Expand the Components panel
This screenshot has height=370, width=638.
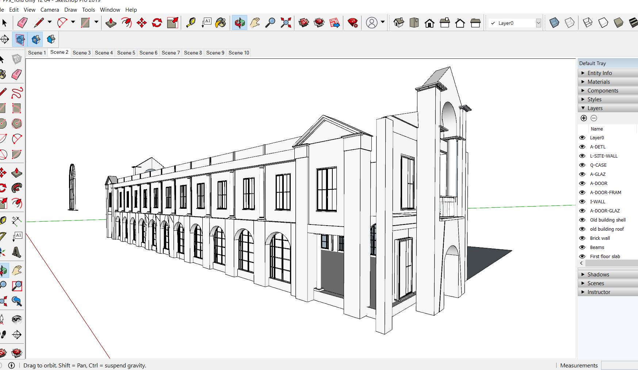[608, 91]
